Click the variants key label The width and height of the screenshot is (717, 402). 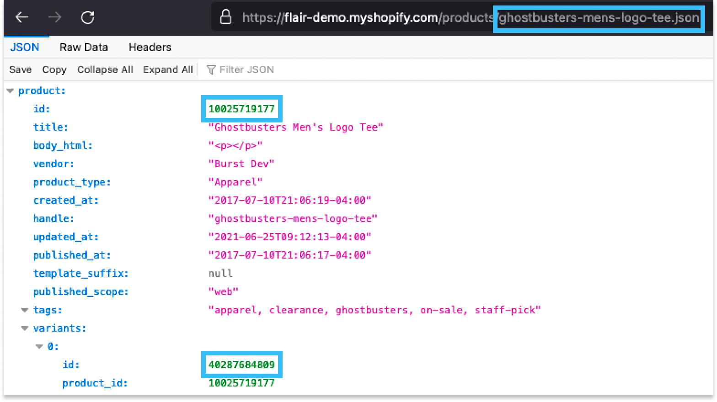click(59, 328)
